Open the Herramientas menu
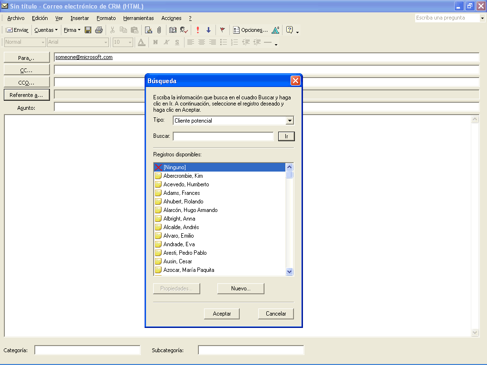This screenshot has width=487, height=365. pyautogui.click(x=138, y=19)
